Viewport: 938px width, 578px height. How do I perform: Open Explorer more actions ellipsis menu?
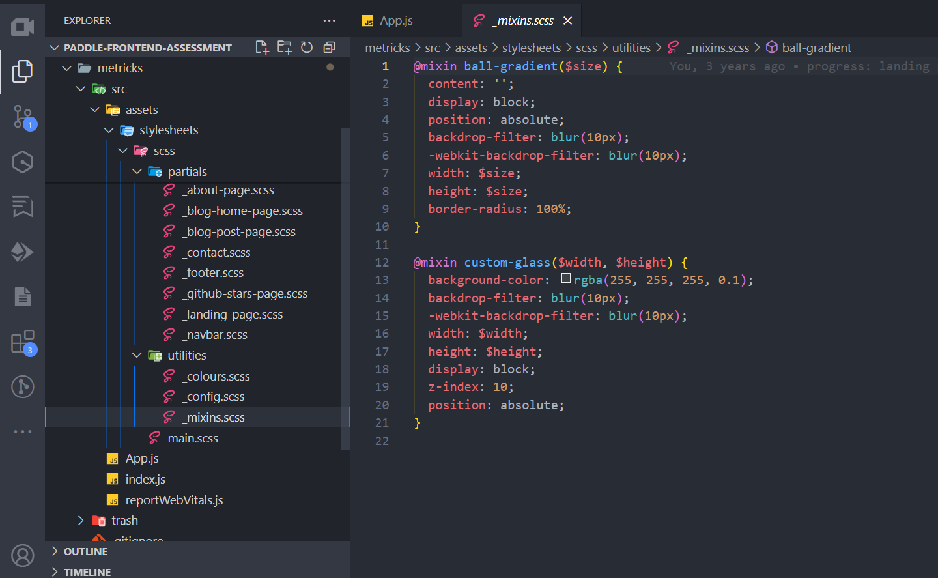[329, 21]
